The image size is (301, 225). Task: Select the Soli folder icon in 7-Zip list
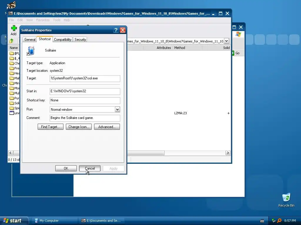point(12,103)
